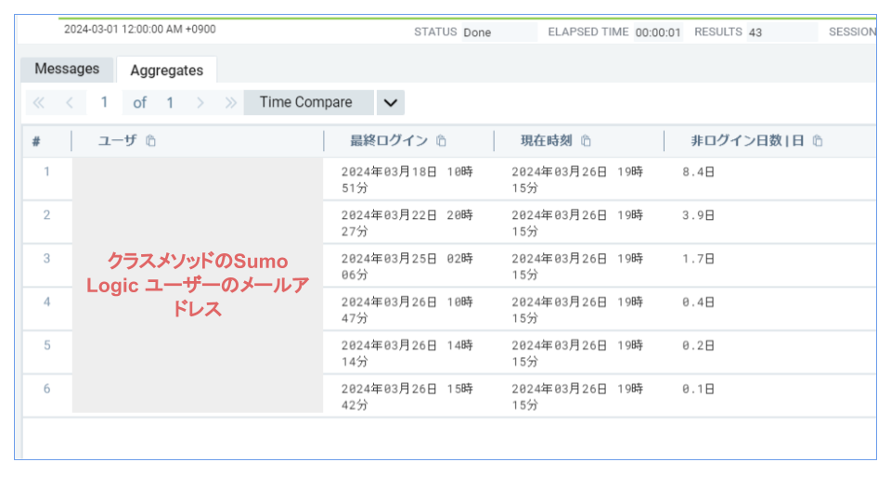The image size is (891, 501).
Task: Sort by the 非ログイン日数 | 日 column header
Action: [747, 140]
